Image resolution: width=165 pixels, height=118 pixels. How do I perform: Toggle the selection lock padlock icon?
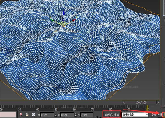point(27,114)
